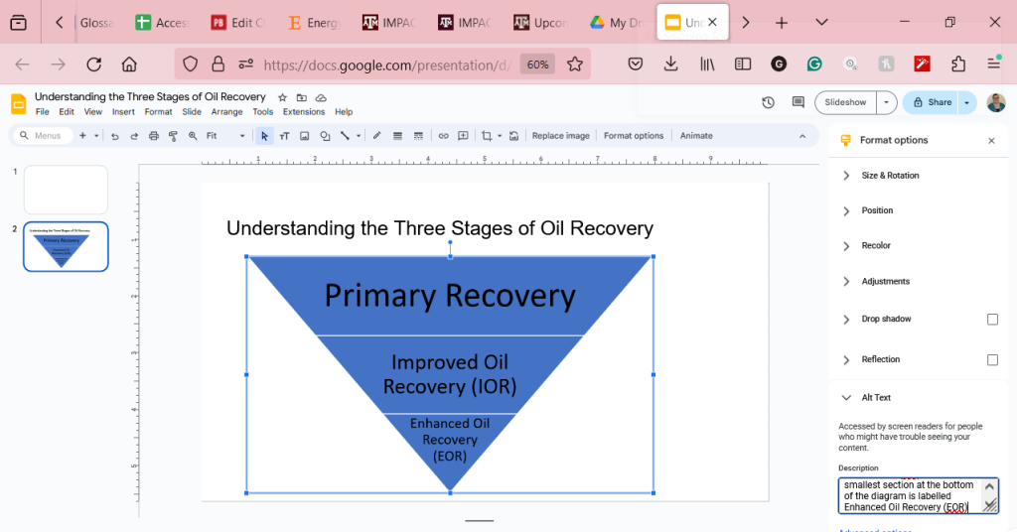This screenshot has width=1017, height=532.
Task: Open the File menu
Action: (x=42, y=112)
